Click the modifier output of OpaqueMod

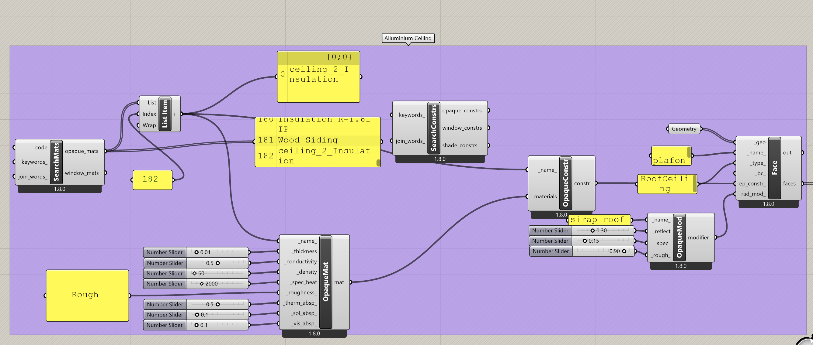[698, 237]
